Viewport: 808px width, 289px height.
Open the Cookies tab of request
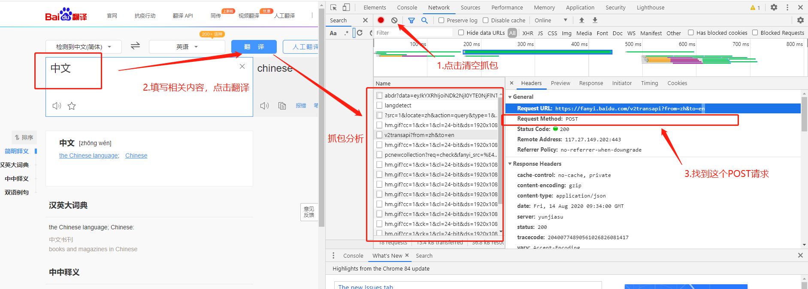point(677,83)
